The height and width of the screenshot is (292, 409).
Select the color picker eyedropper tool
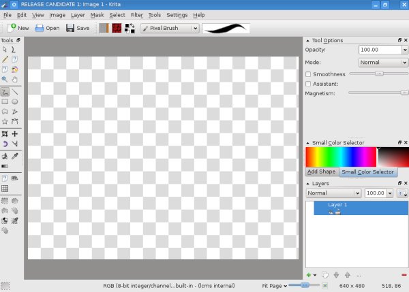tap(14, 157)
